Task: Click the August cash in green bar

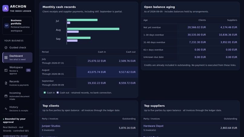Action: coord(93,29)
